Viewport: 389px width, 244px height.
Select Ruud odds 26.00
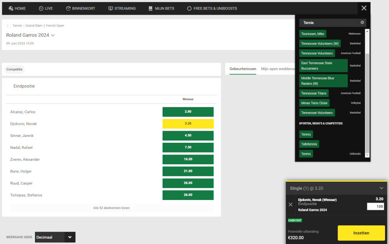188,183
